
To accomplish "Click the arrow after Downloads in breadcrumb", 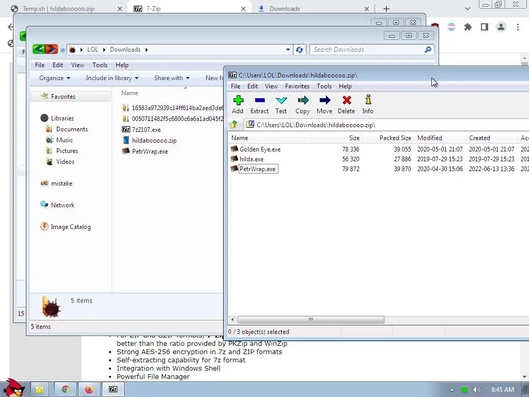I will (146, 50).
